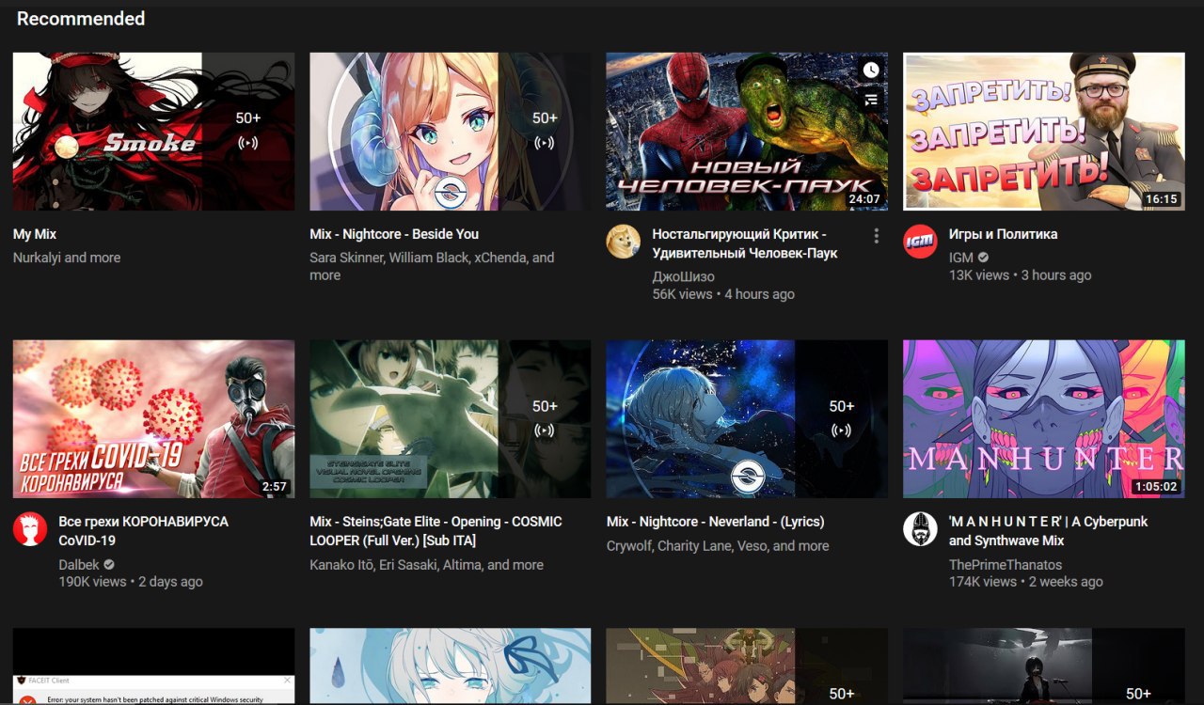
Task: Click '190K views • 2 days ago' text
Action: 131,582
